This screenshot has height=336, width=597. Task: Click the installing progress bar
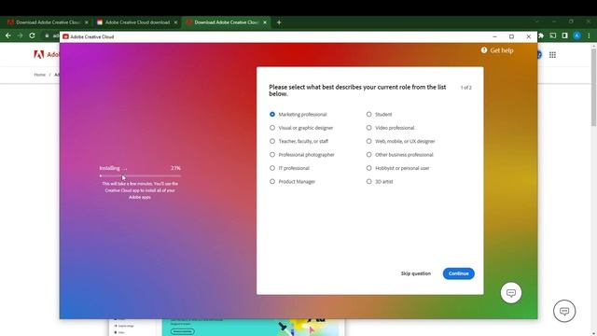[140, 176]
